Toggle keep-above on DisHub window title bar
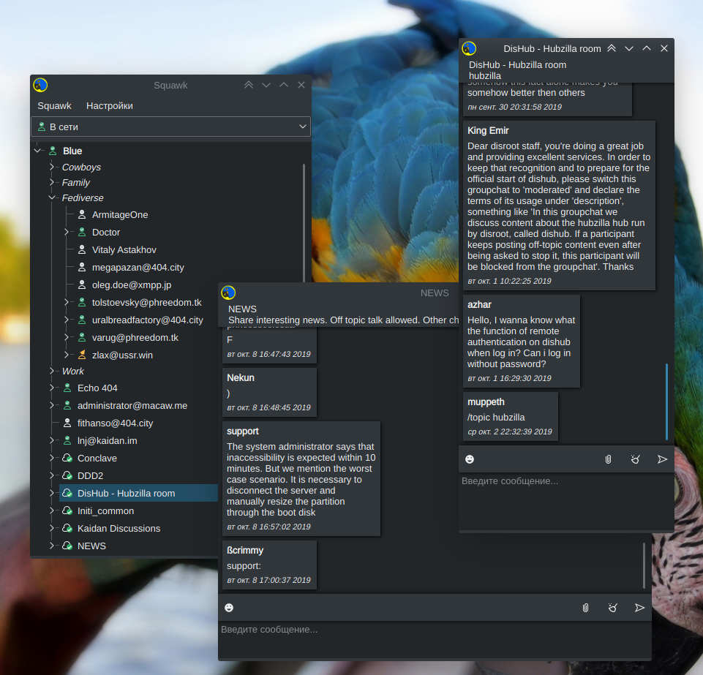This screenshot has width=703, height=675. [612, 48]
